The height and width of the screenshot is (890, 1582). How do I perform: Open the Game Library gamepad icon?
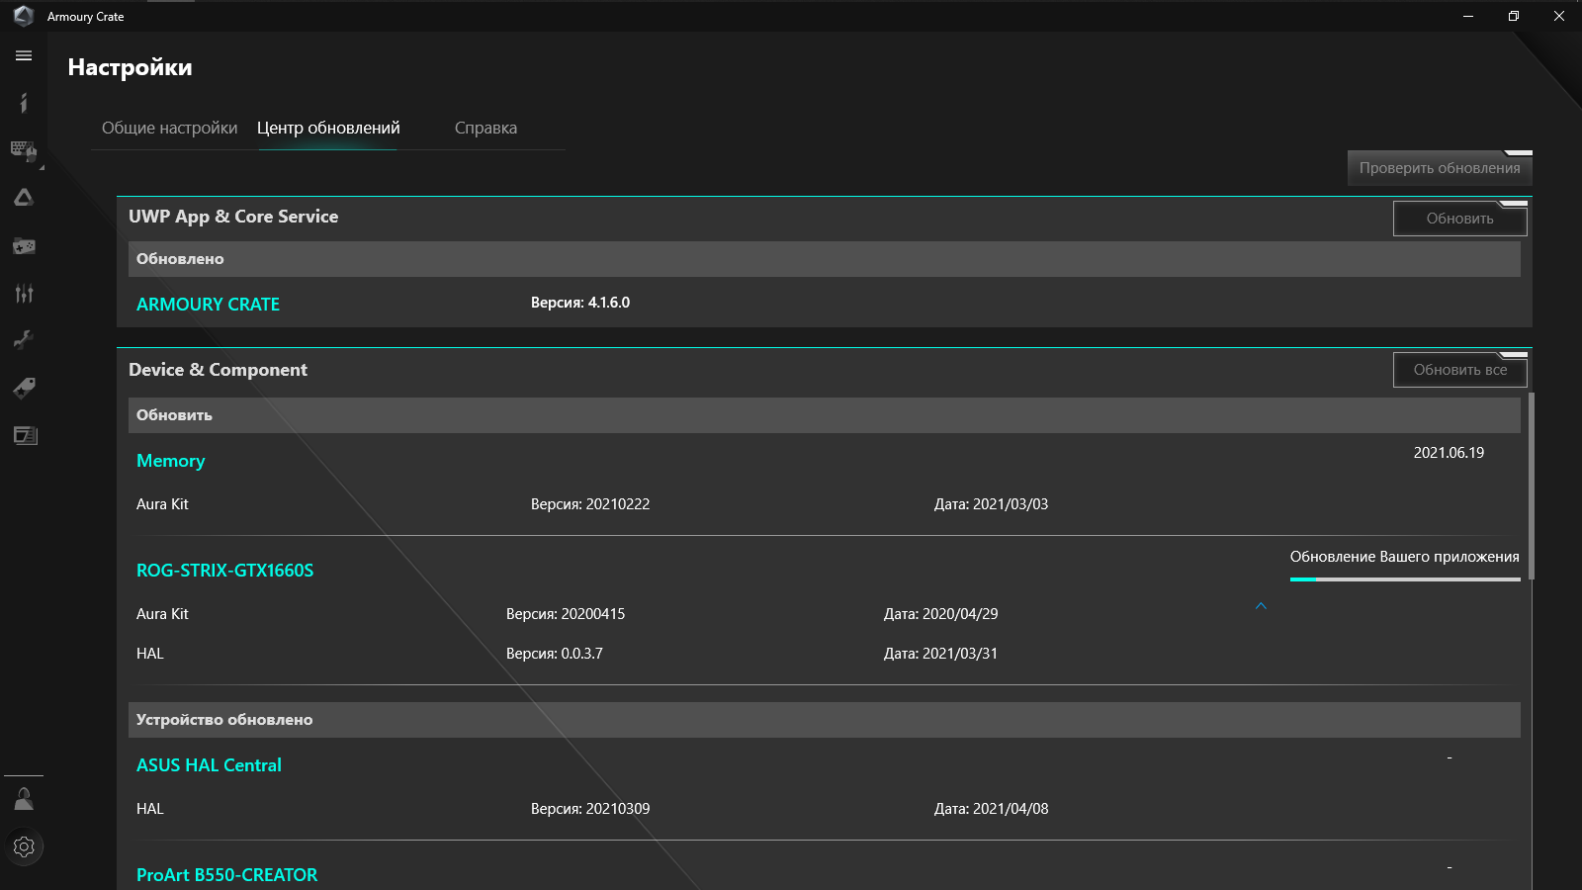[24, 246]
